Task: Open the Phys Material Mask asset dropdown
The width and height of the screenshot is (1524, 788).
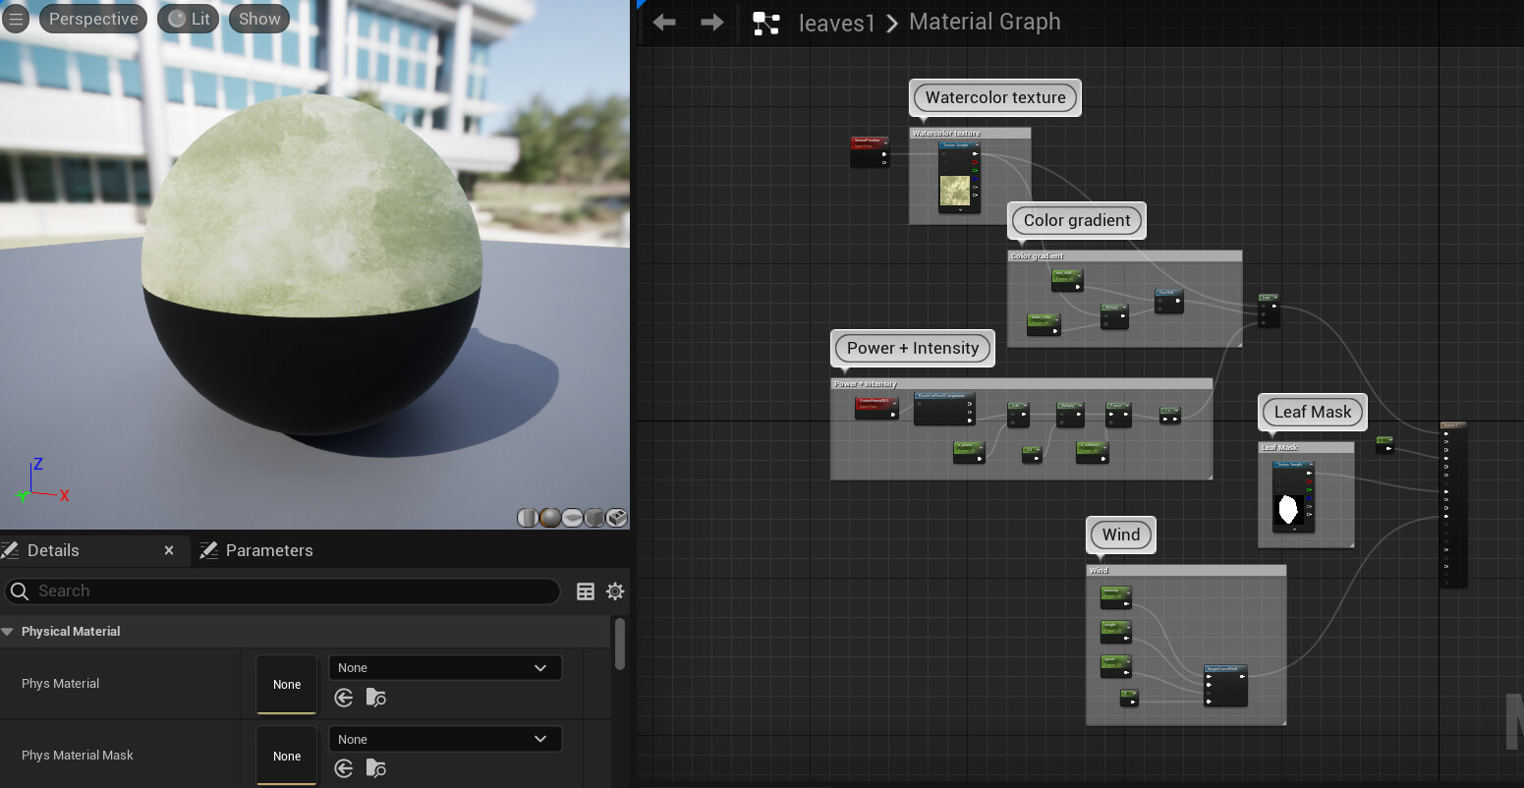Action: point(445,739)
